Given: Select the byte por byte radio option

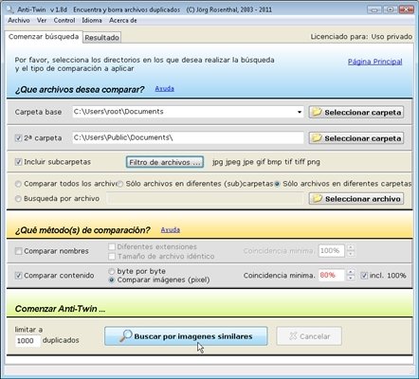Looking at the screenshot, I should point(111,271).
